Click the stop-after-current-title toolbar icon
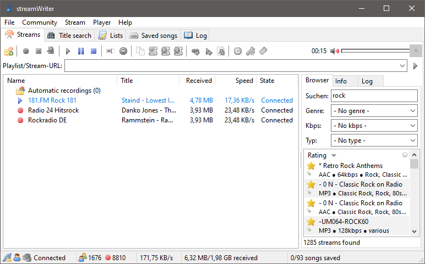The image size is (425, 264). click(x=51, y=51)
